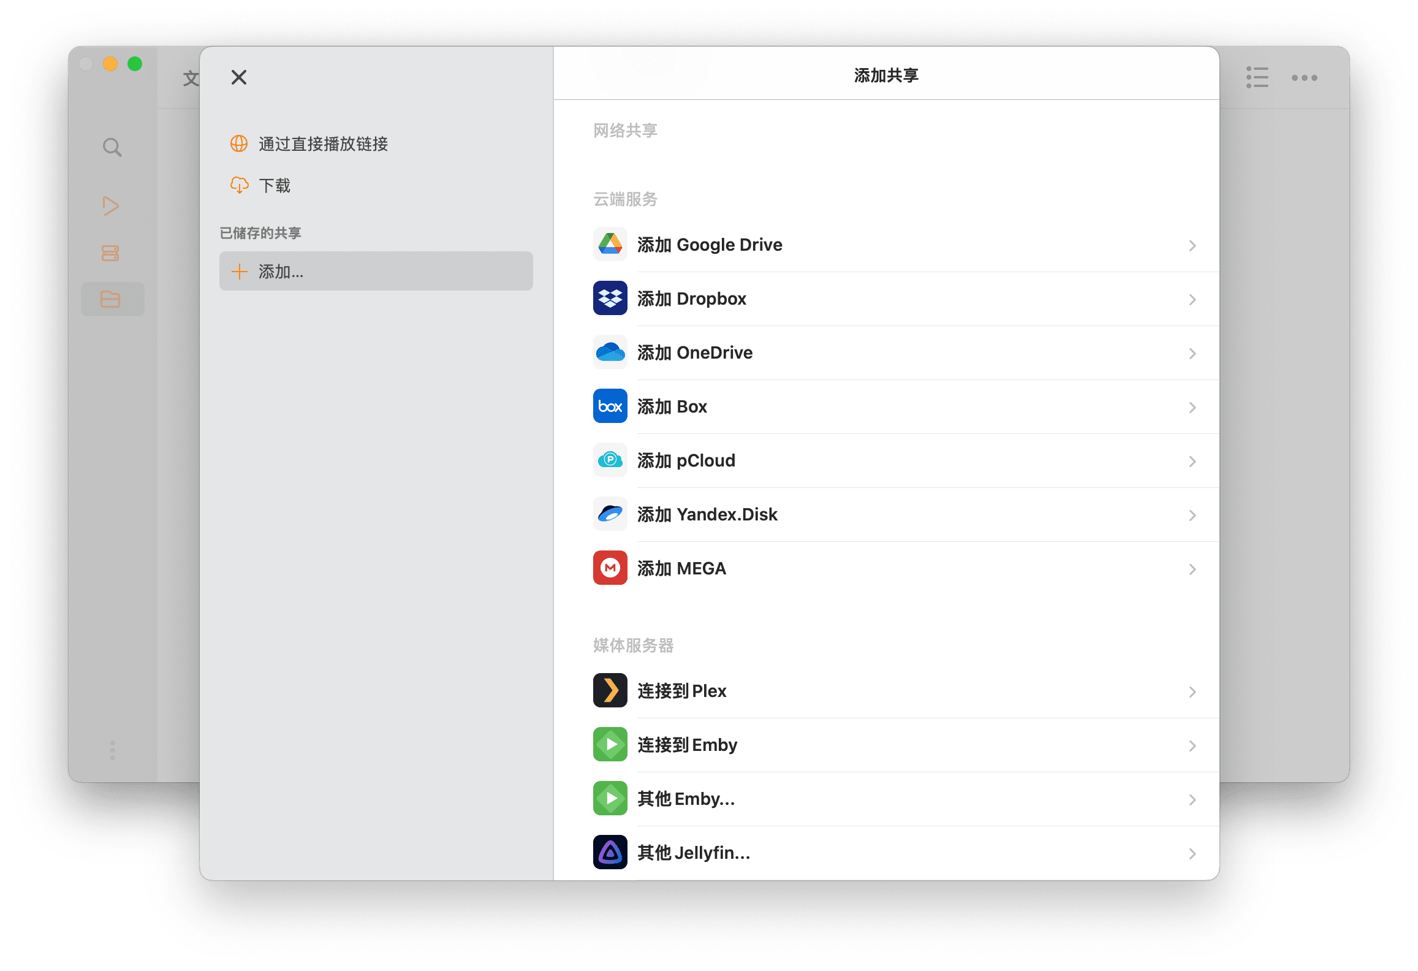Click the 添加... saved share button
1418x971 pixels.
[376, 272]
